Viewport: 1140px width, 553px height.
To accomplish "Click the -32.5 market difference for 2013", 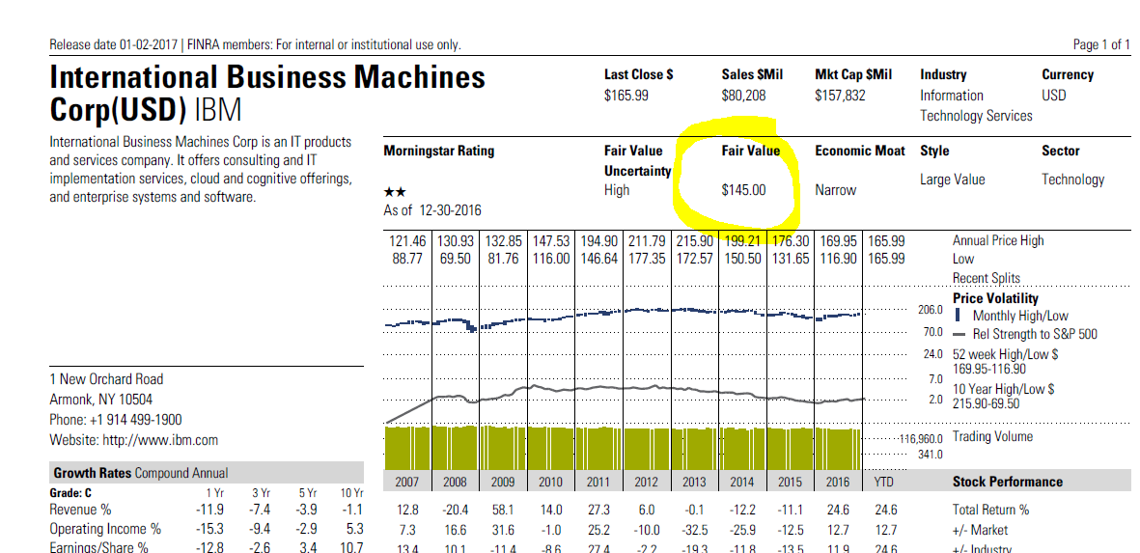I will [694, 531].
